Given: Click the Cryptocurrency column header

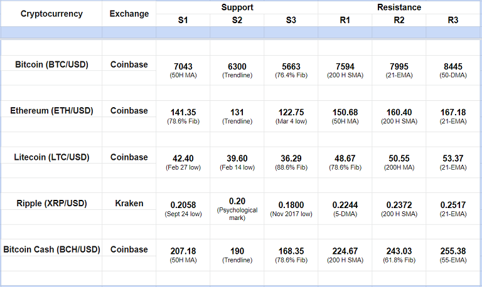Looking at the screenshot, I should [x=51, y=14].
